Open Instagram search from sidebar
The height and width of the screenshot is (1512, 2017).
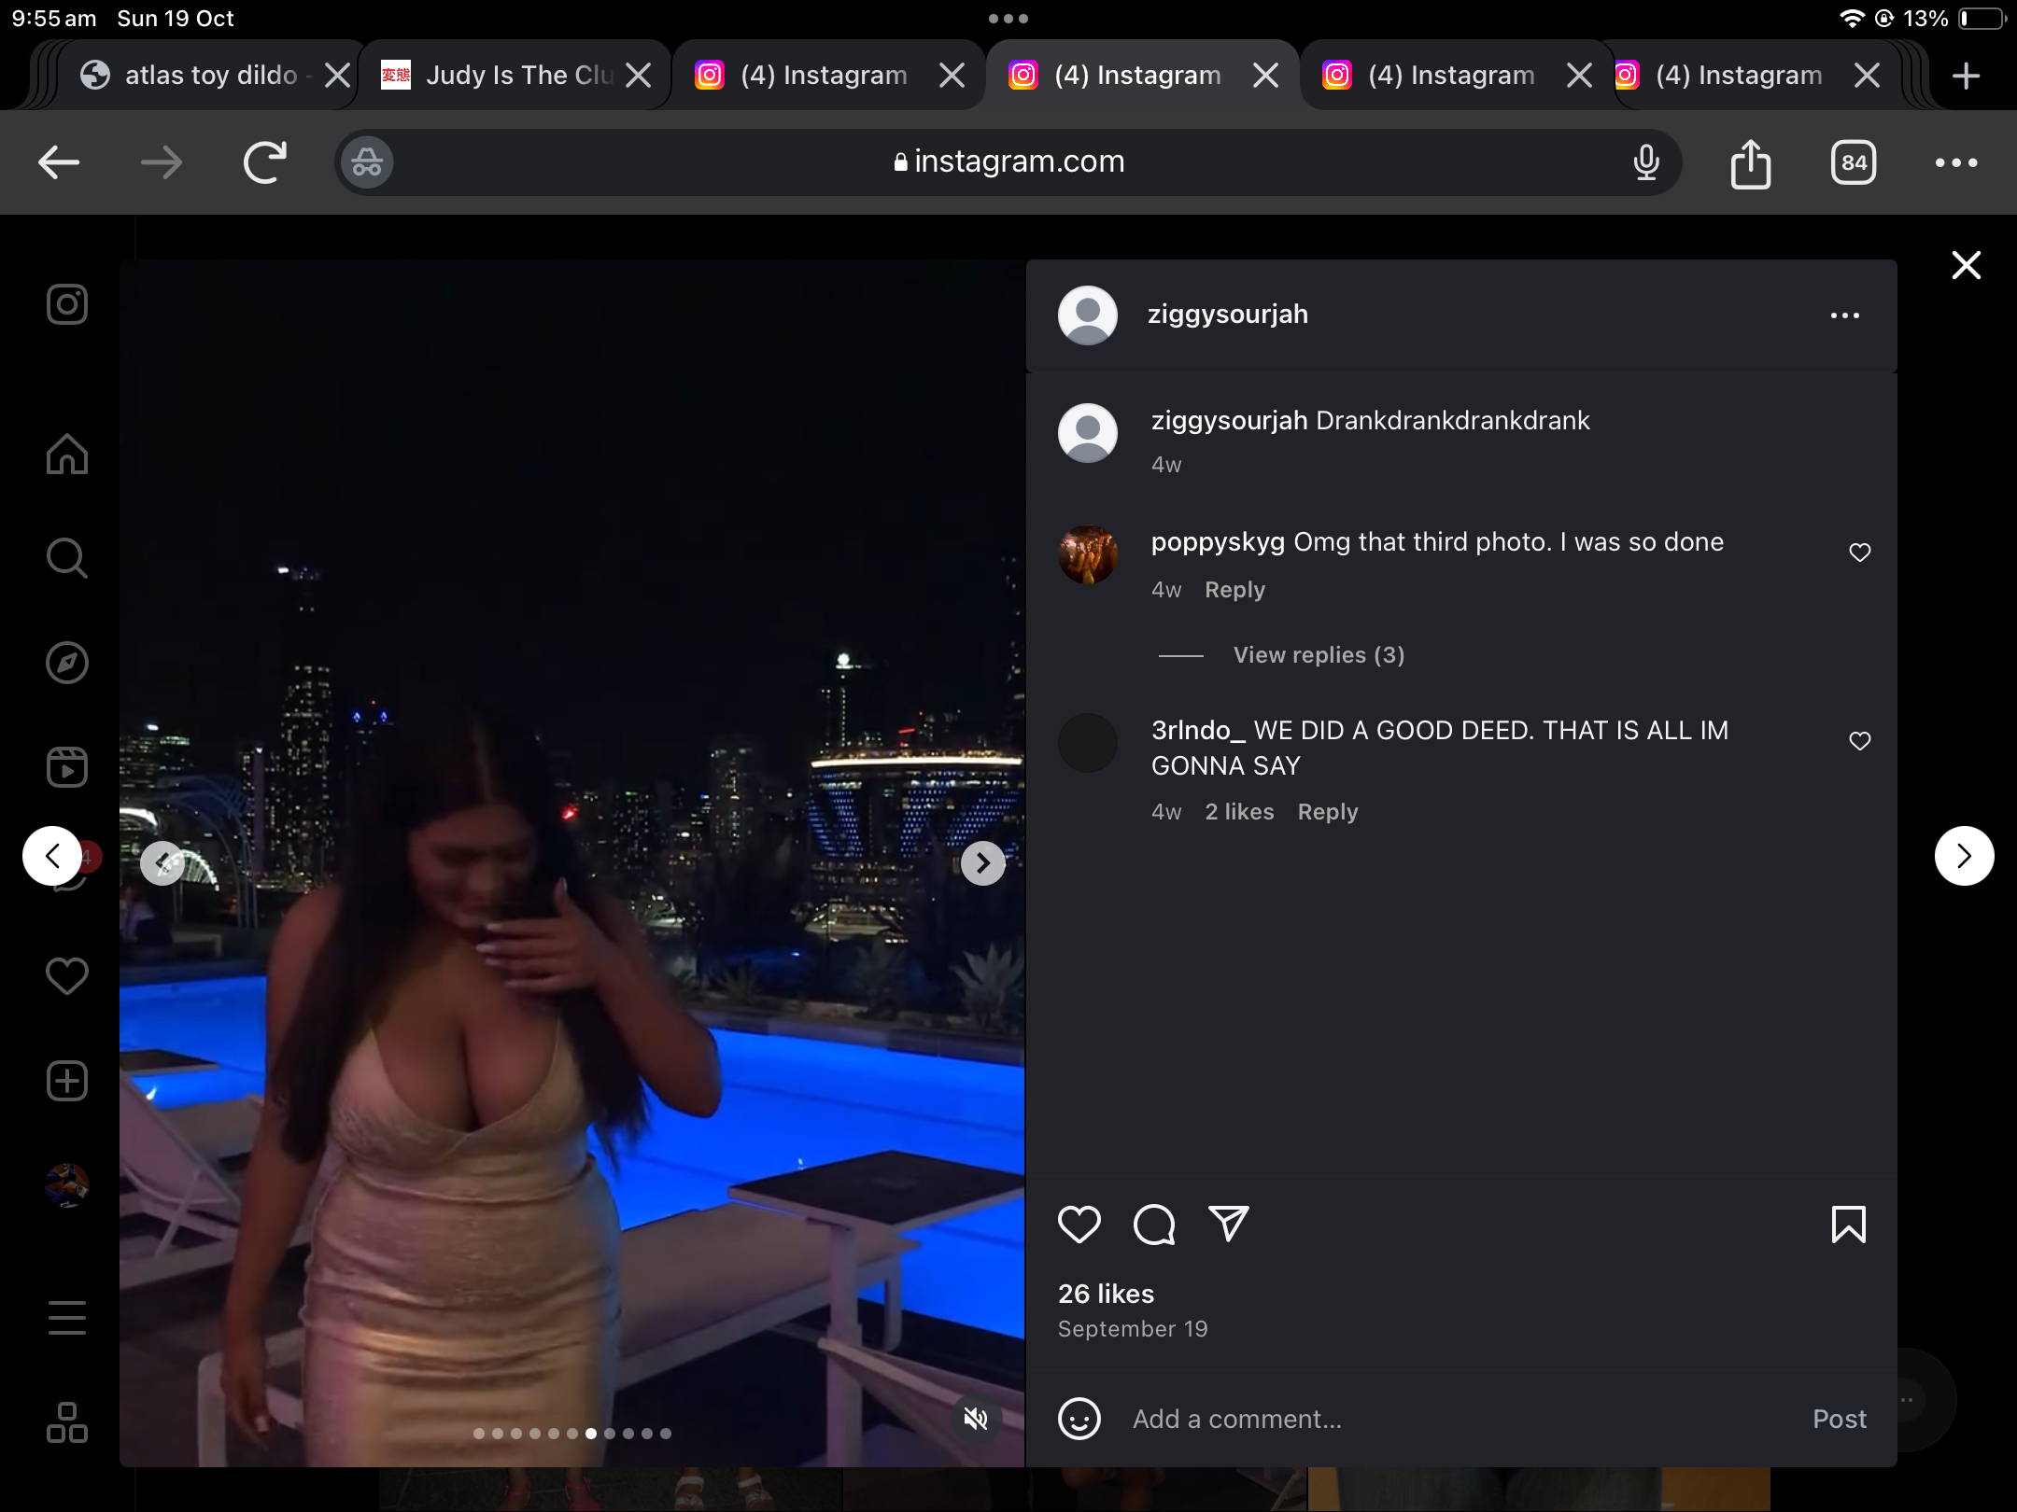click(66, 558)
